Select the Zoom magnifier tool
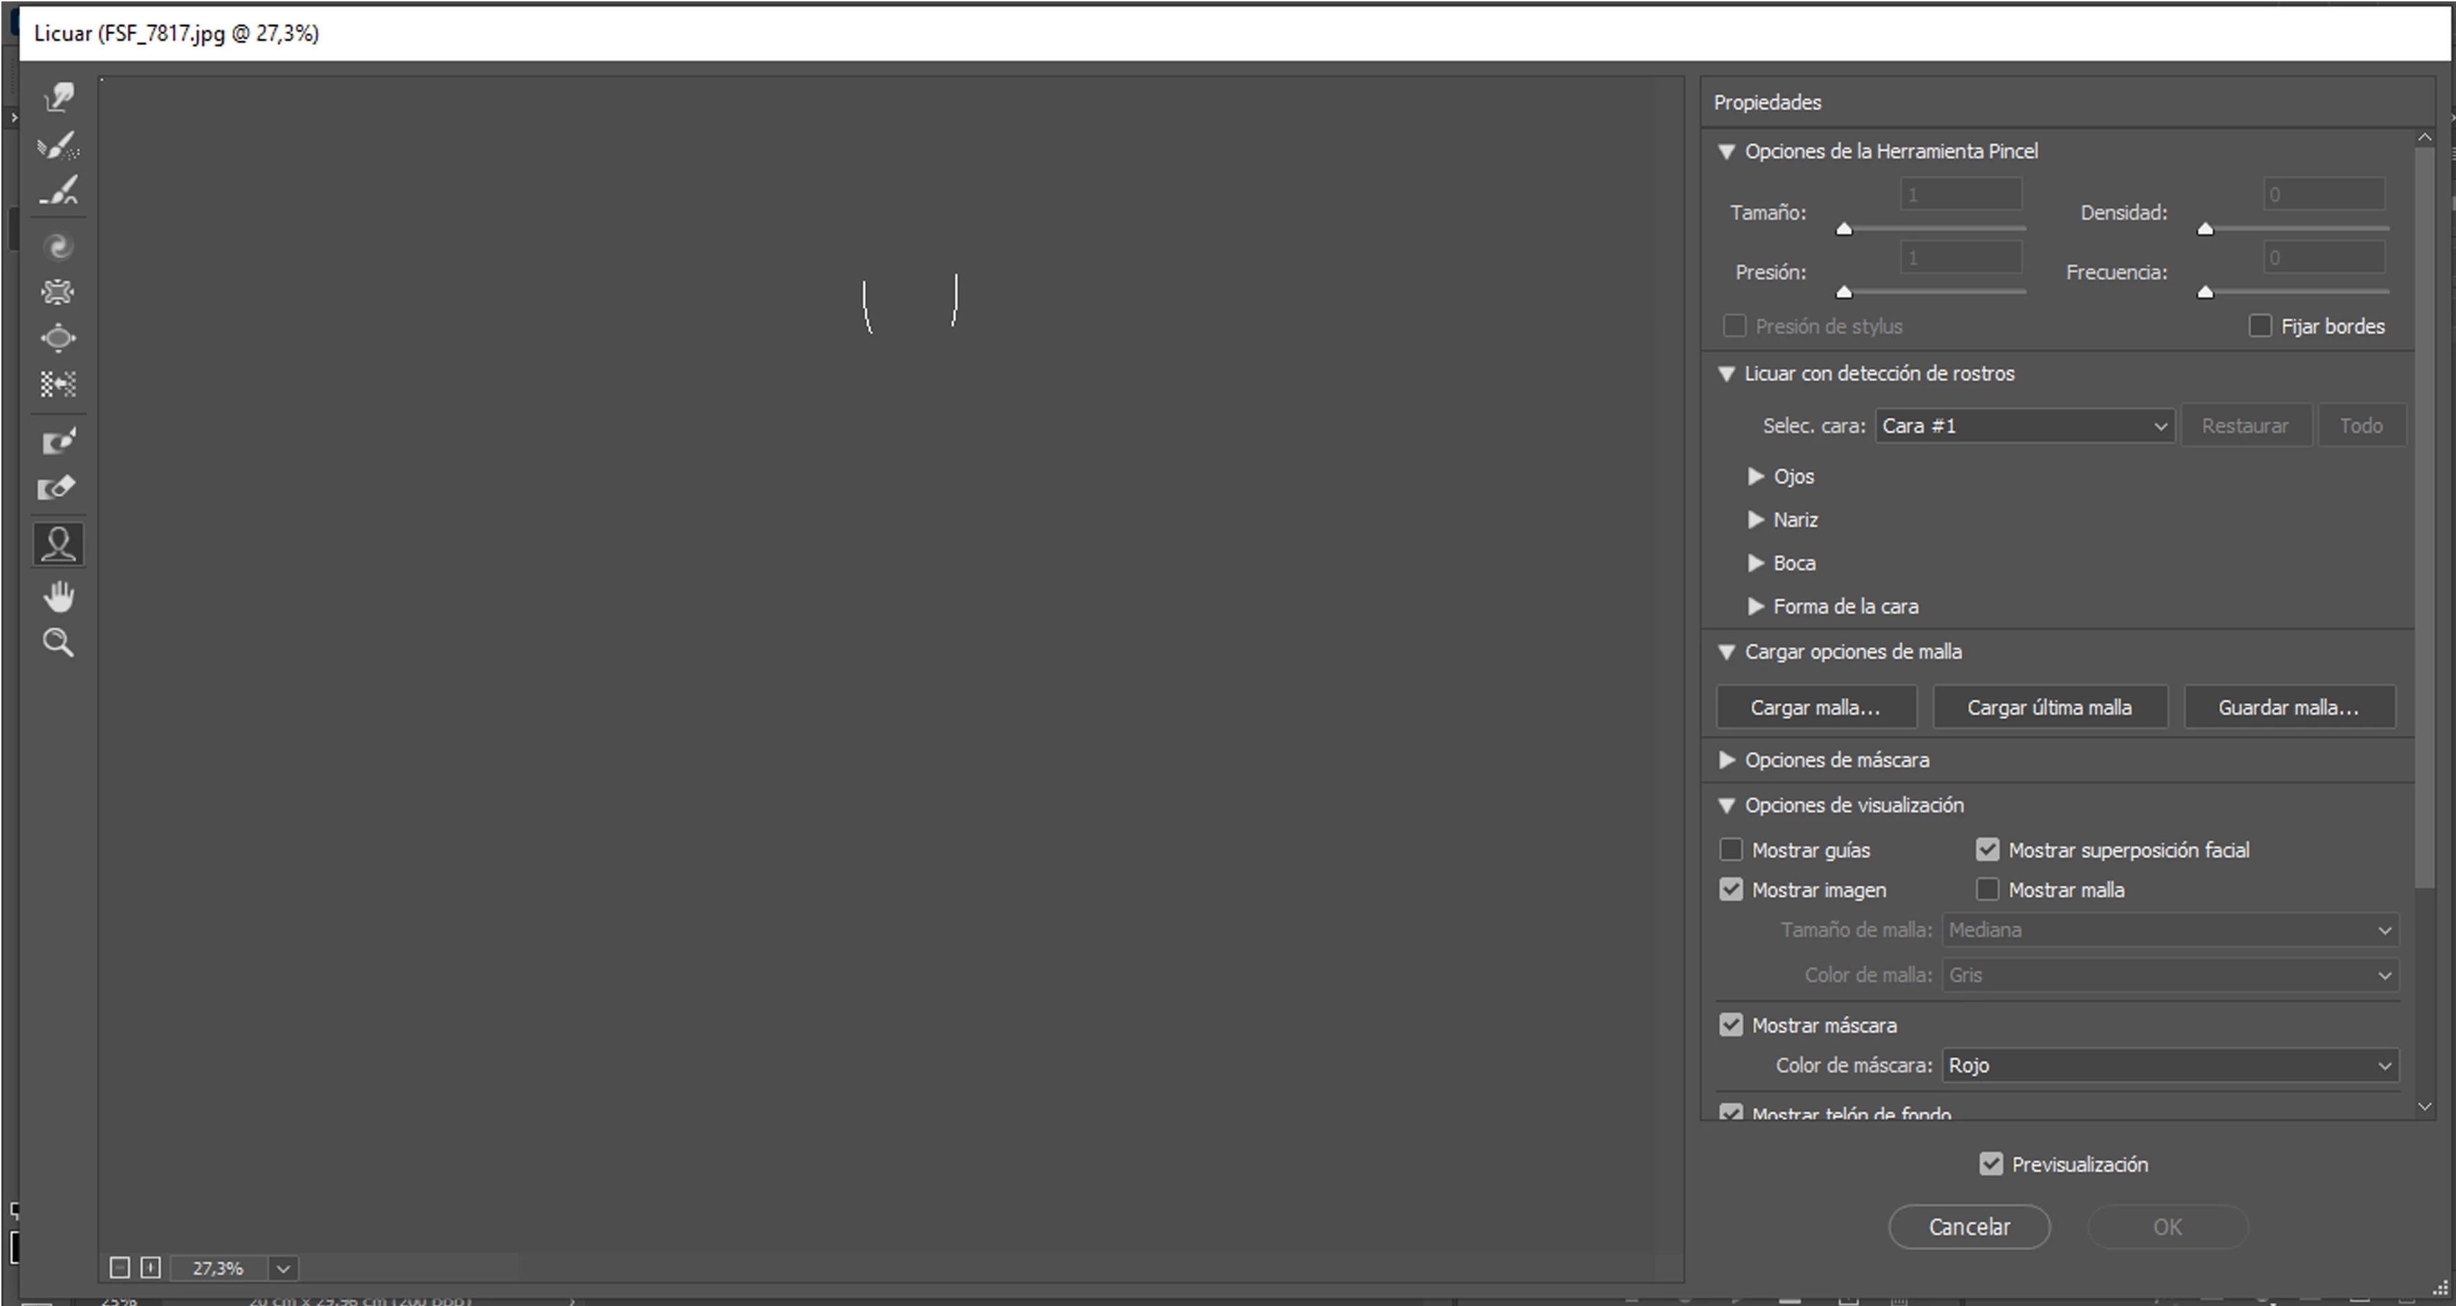Screen dimensions: 2456x1306 pos(58,643)
